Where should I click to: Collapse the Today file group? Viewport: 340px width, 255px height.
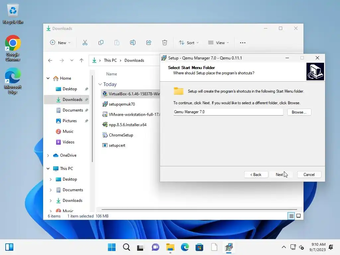click(100, 84)
